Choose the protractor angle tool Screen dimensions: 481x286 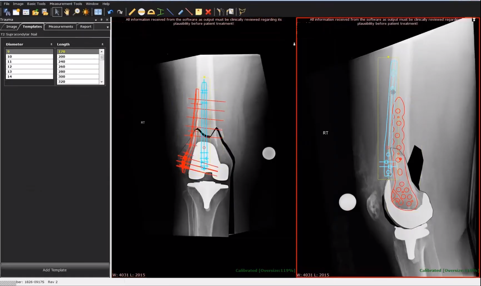click(151, 12)
